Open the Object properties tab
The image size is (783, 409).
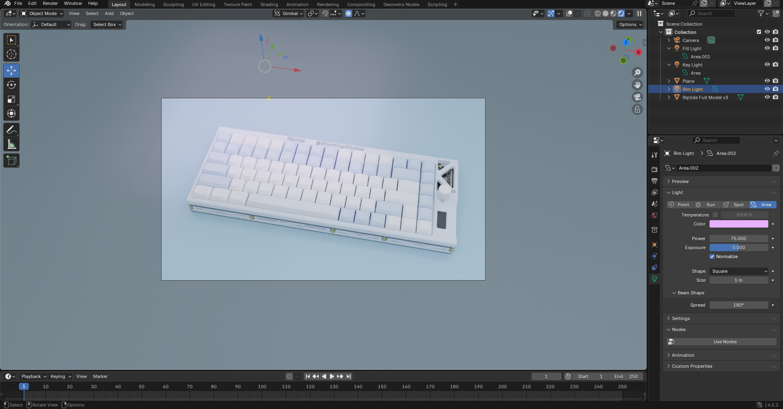click(x=654, y=245)
